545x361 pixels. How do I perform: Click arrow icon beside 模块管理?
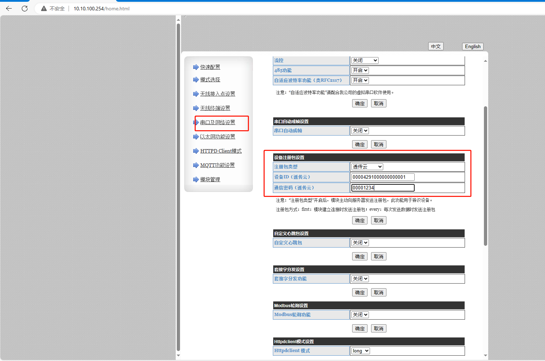(x=196, y=179)
